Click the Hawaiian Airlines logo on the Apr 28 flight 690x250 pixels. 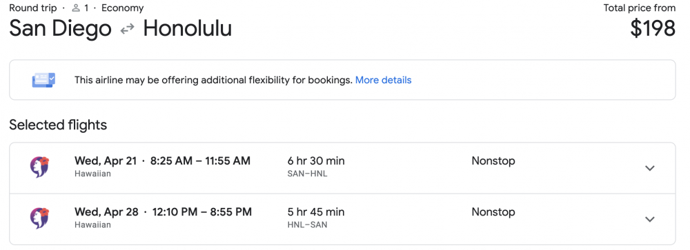(39, 218)
